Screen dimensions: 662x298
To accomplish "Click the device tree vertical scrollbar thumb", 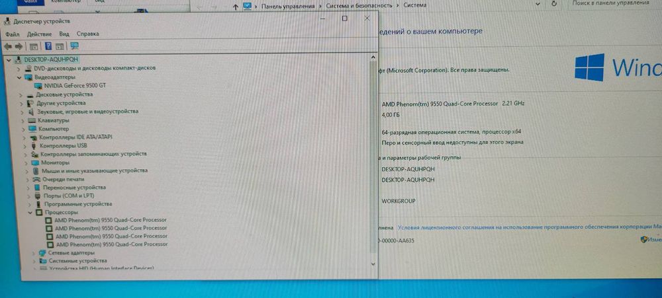I will click(x=373, y=157).
